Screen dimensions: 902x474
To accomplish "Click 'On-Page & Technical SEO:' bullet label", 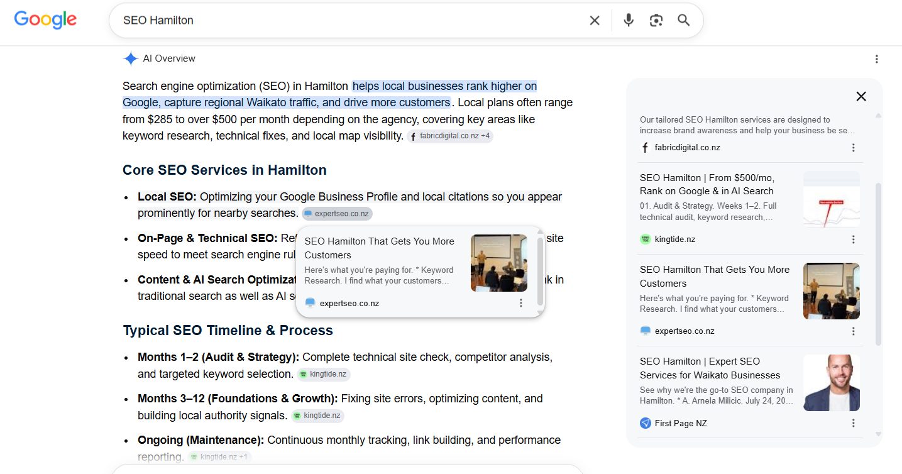I will [207, 238].
